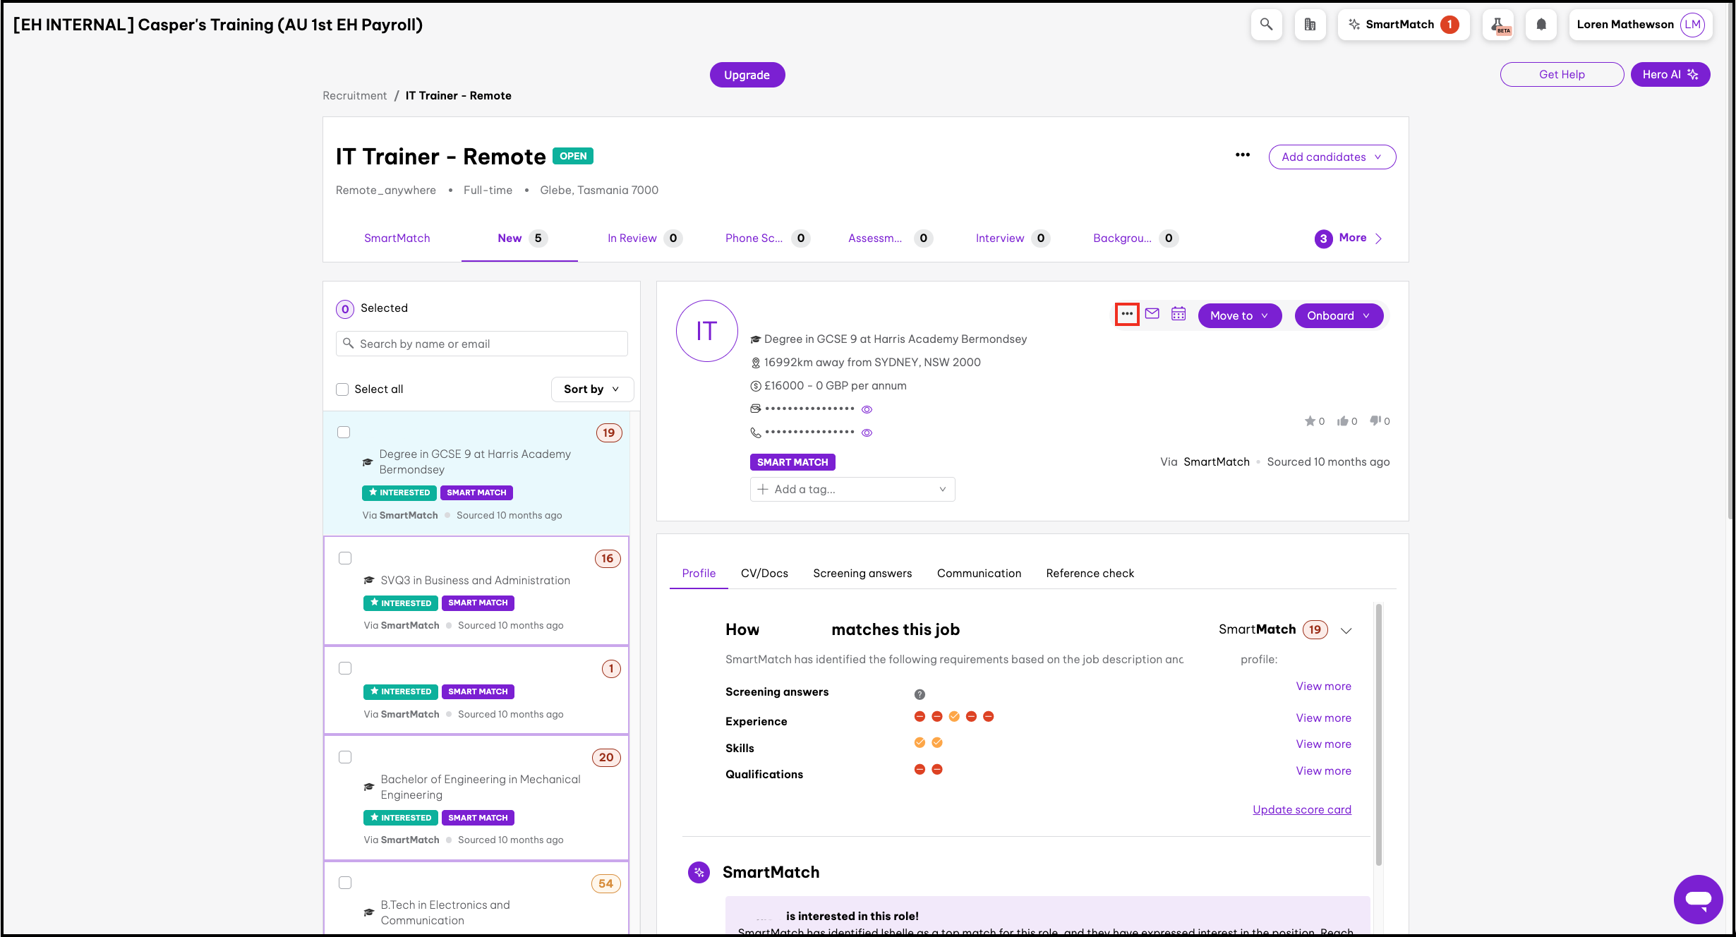Open the organisation building icon
Viewport: 1736px width, 937px height.
[1310, 25]
